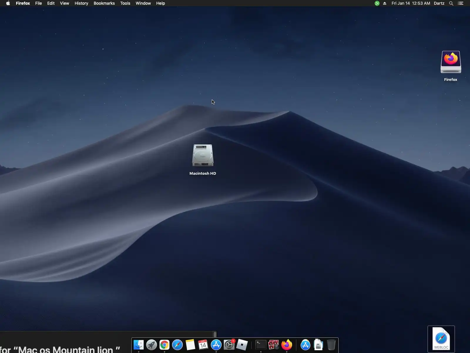Open the View menu
Viewport: 470px width, 353px height.
point(65,3)
